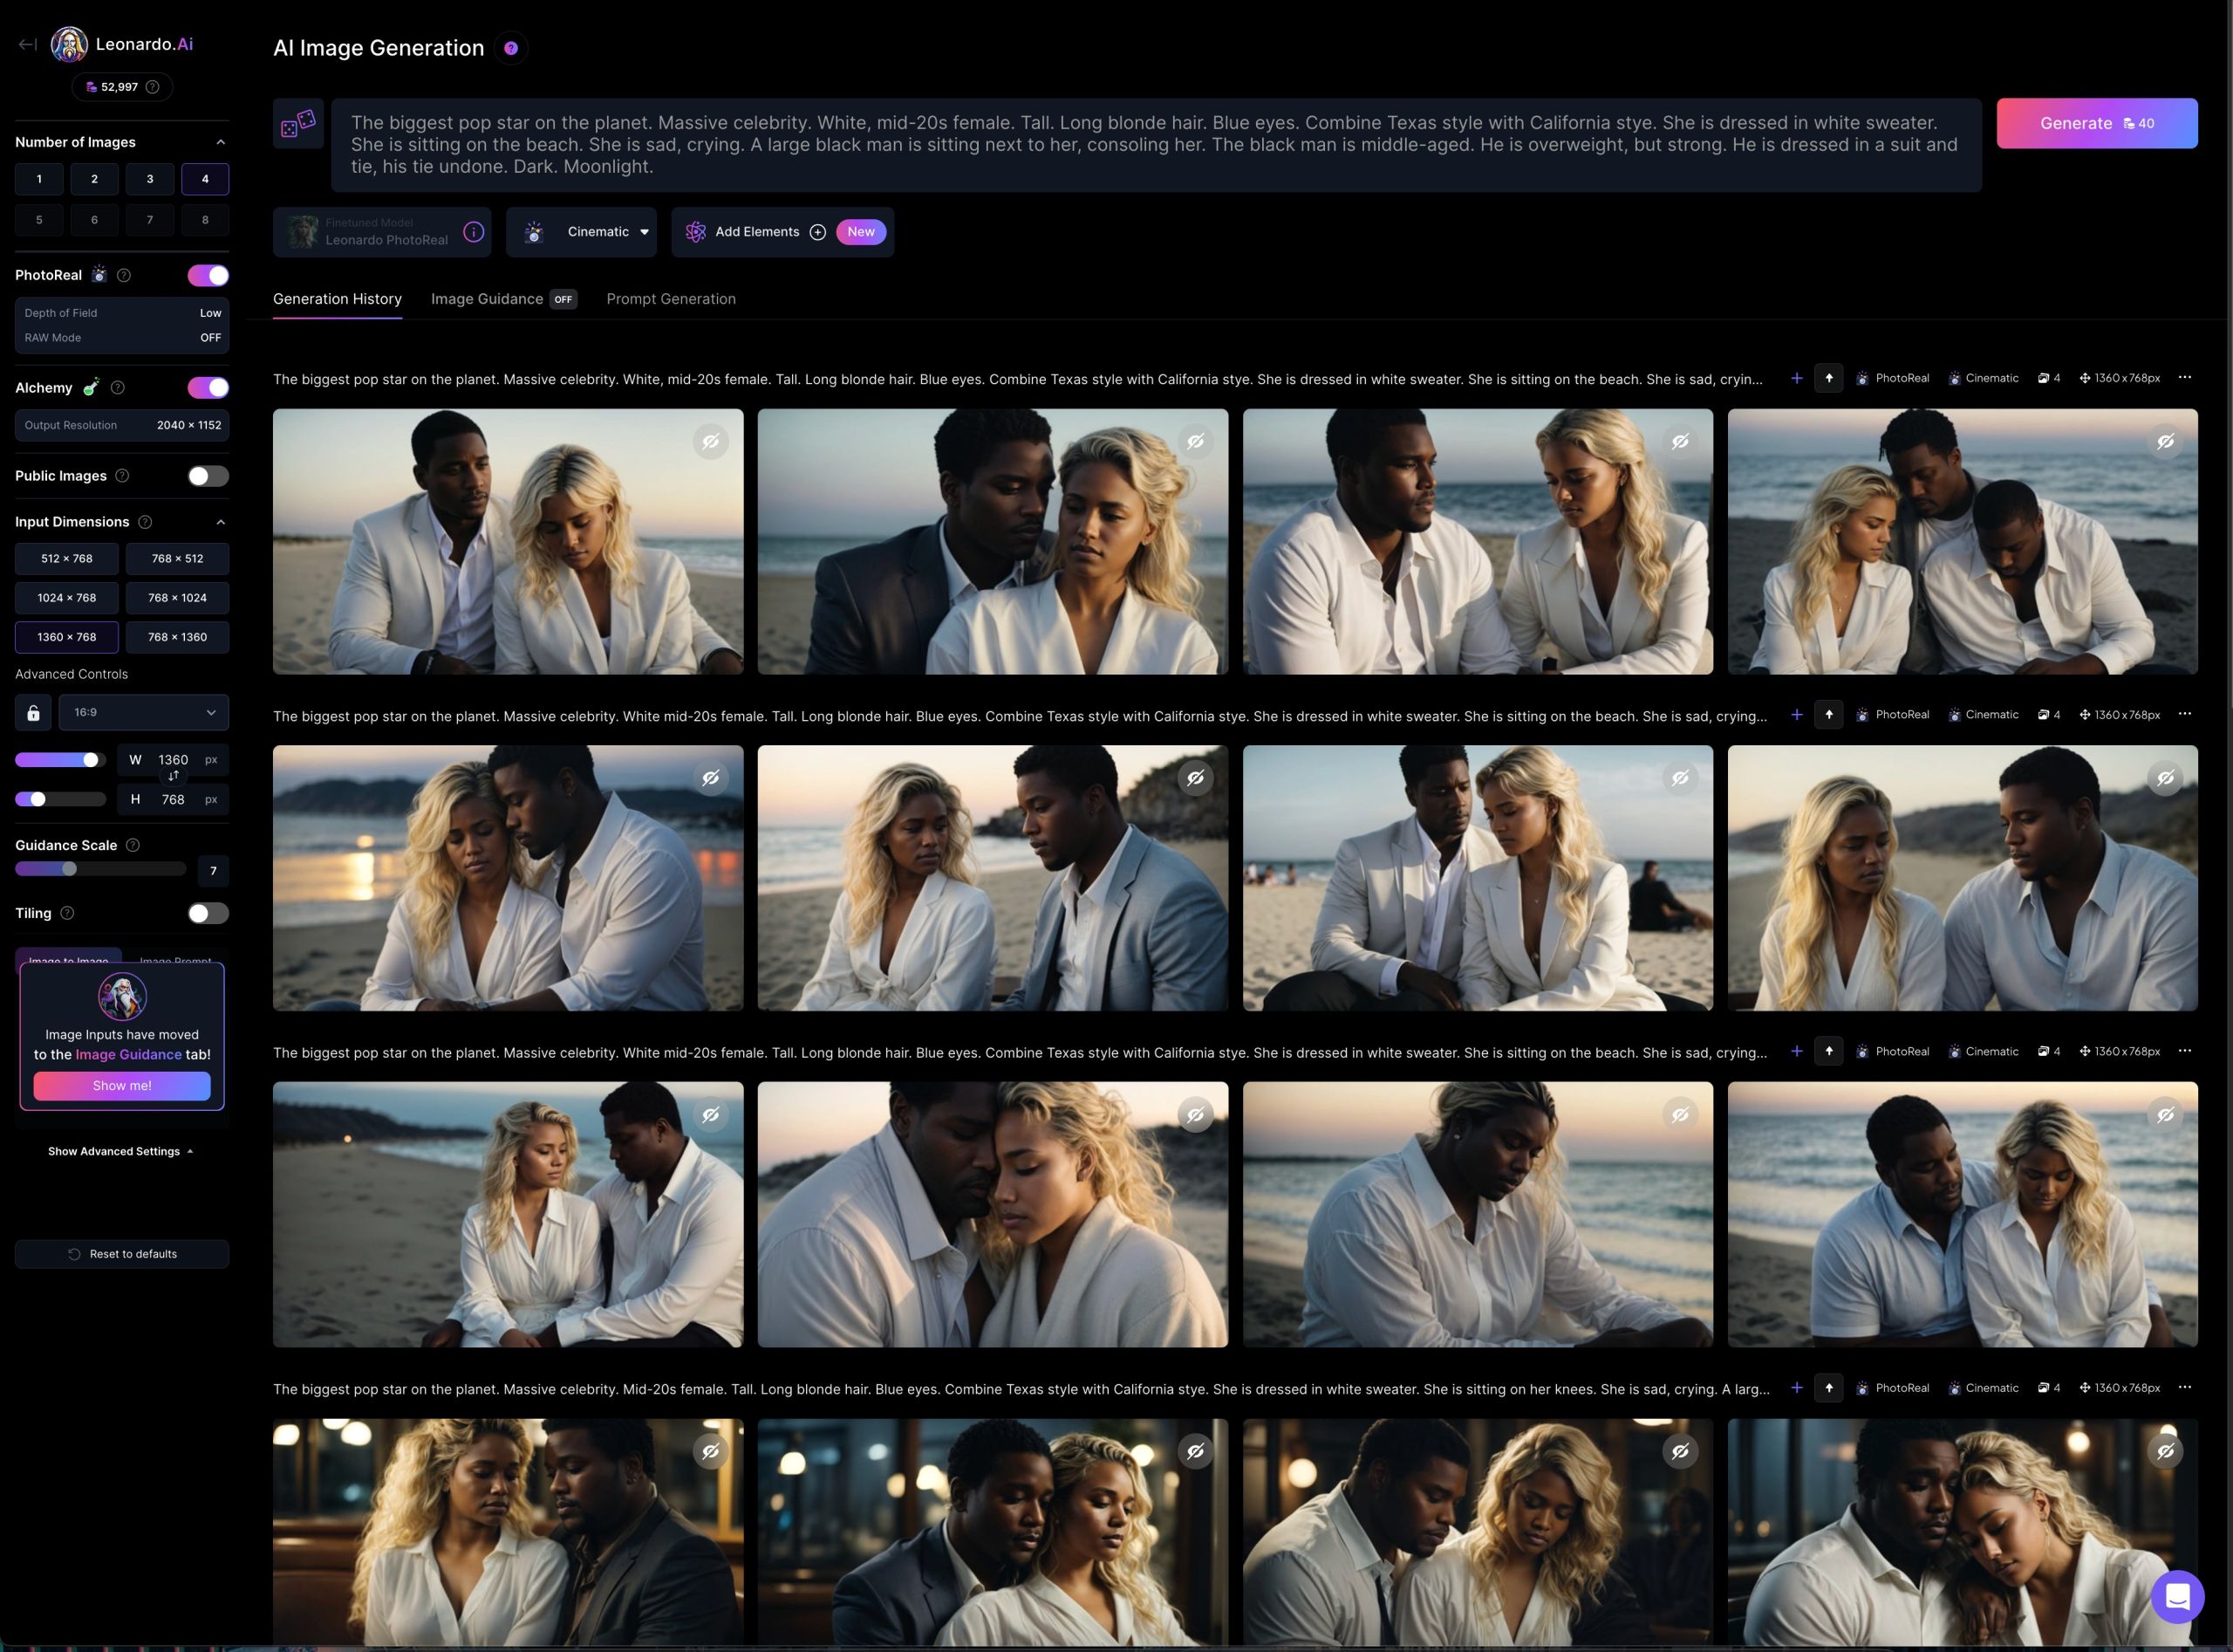Open the Cinematic style dropdown

(x=582, y=232)
